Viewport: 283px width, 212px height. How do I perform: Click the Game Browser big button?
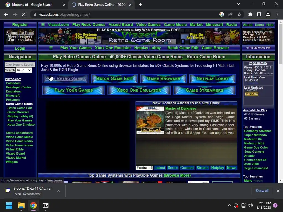[164, 79]
